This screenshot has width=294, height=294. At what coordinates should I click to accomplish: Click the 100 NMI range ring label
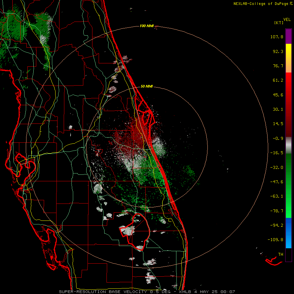pos(147,26)
